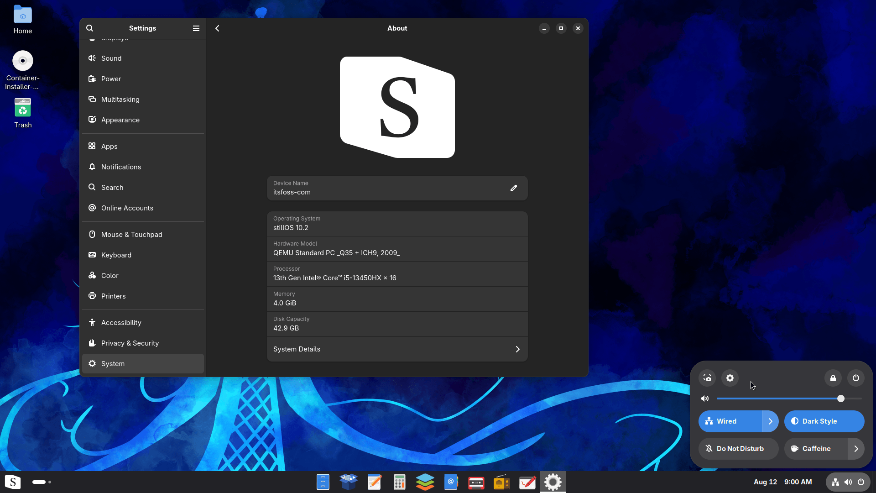Screen dimensions: 876x493
Task: Launch the red checkmark tasks app
Action: 527,482
